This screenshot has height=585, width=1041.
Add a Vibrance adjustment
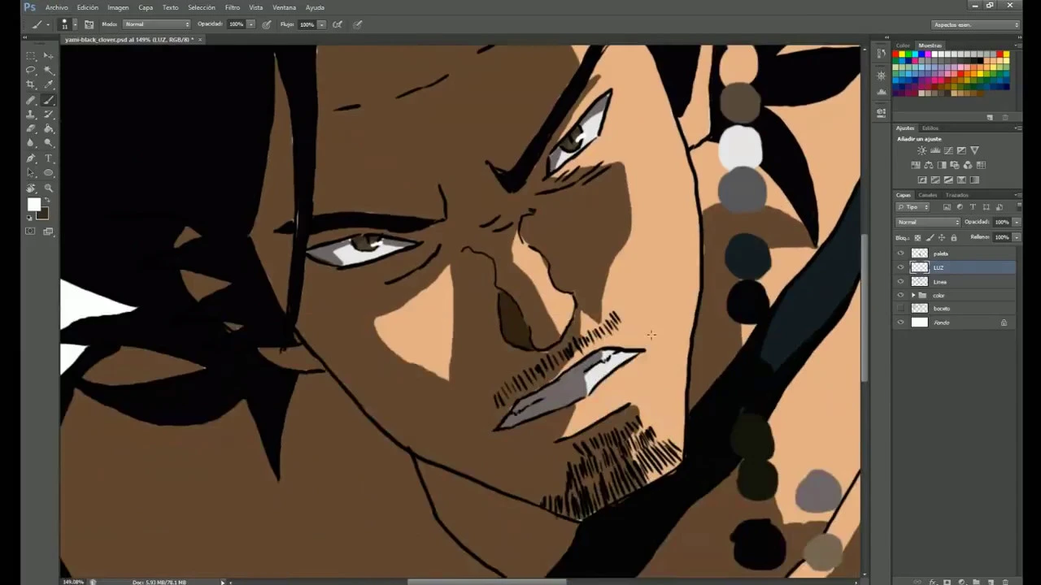coord(974,150)
